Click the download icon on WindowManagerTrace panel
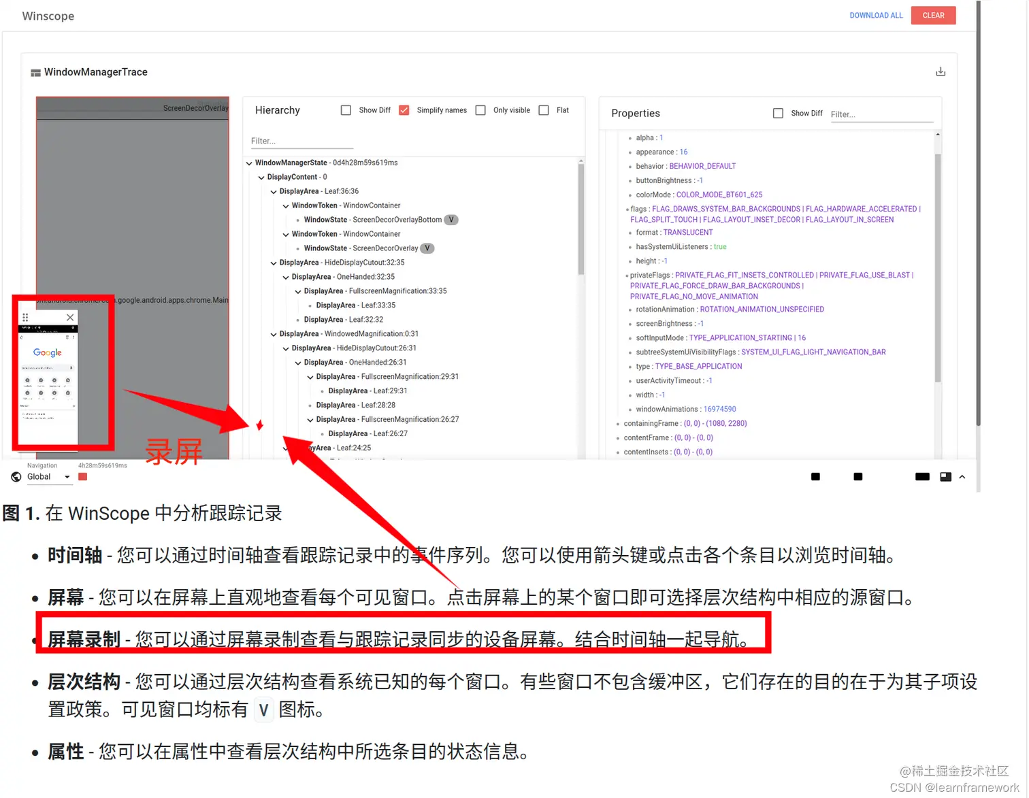The width and height of the screenshot is (1029, 798). tap(940, 71)
